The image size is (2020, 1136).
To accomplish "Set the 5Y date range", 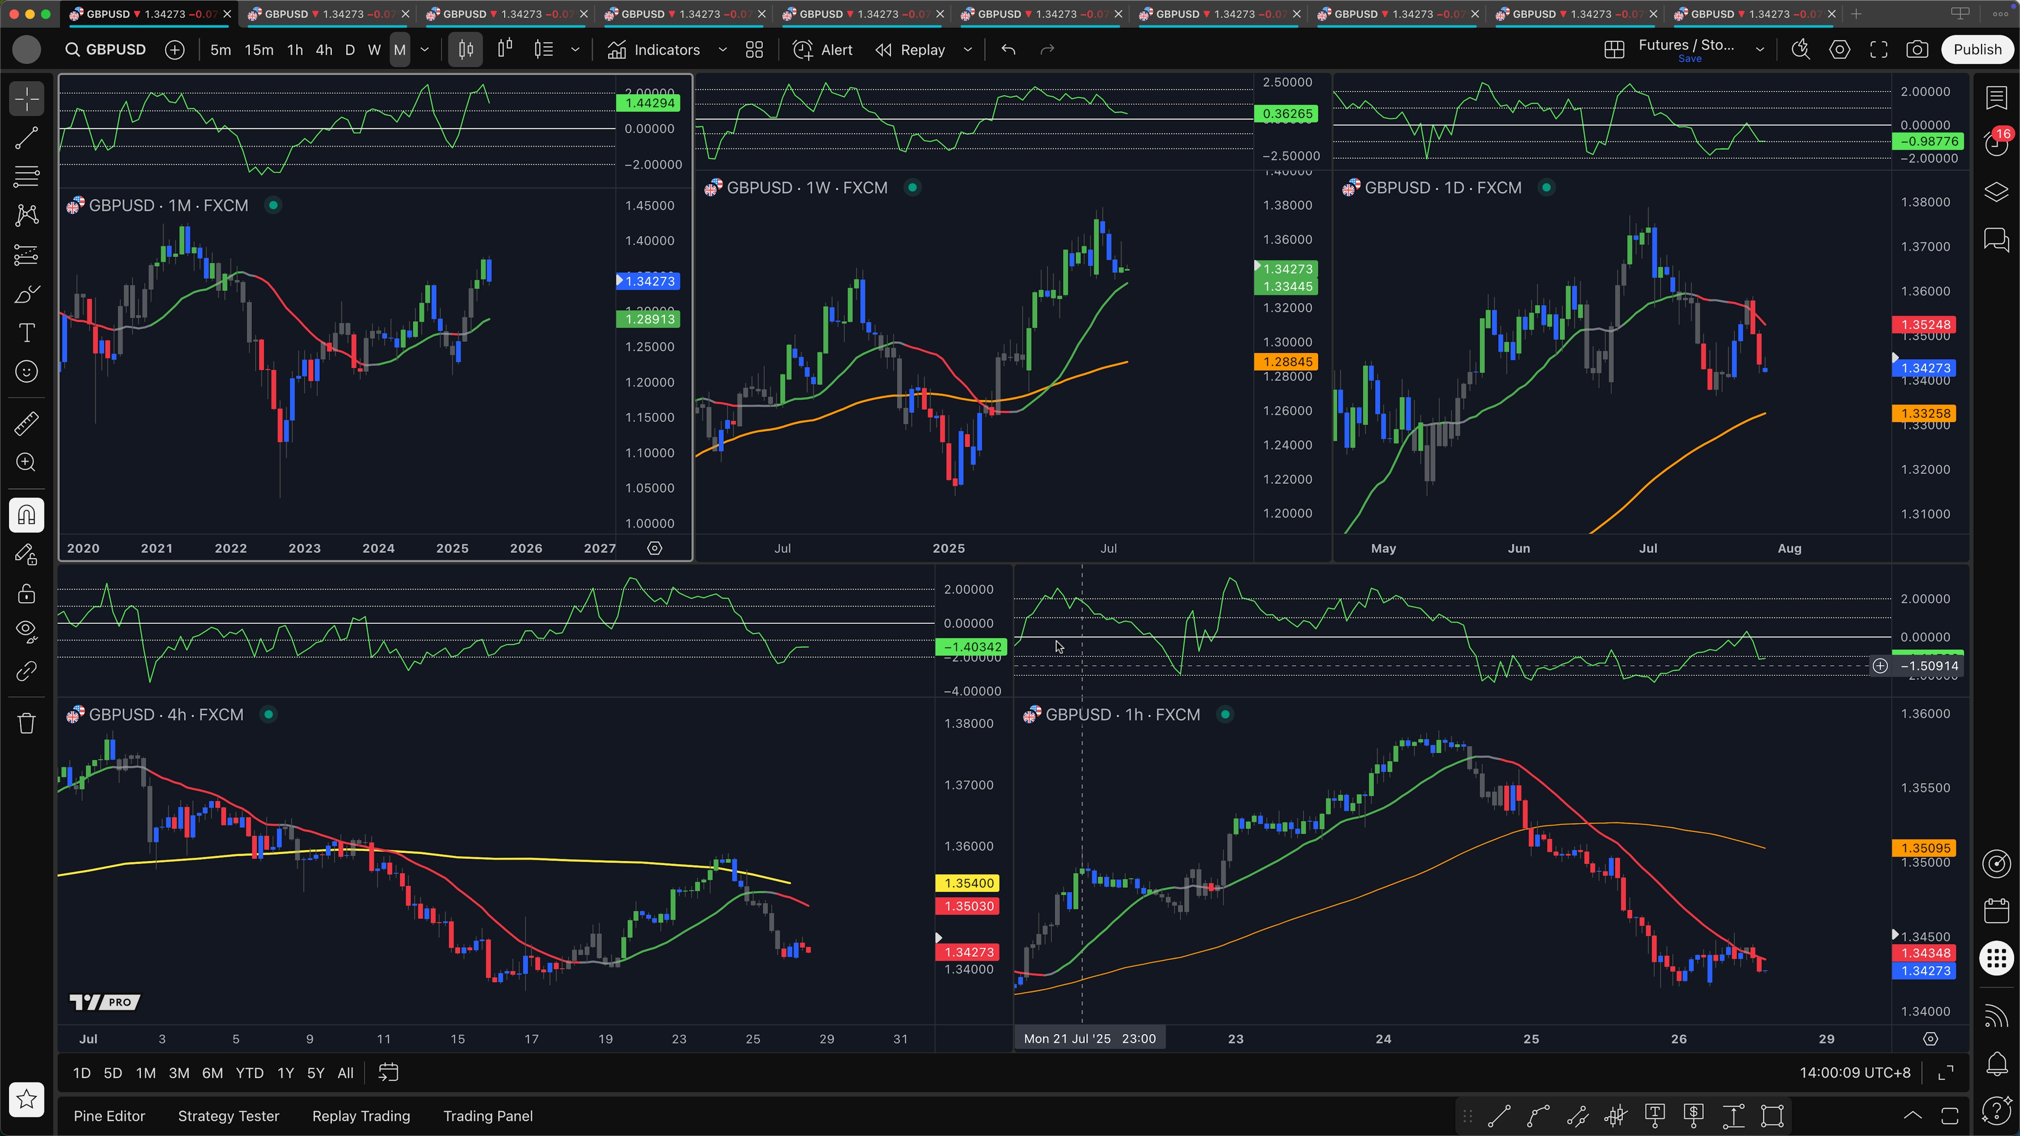I will pos(315,1072).
